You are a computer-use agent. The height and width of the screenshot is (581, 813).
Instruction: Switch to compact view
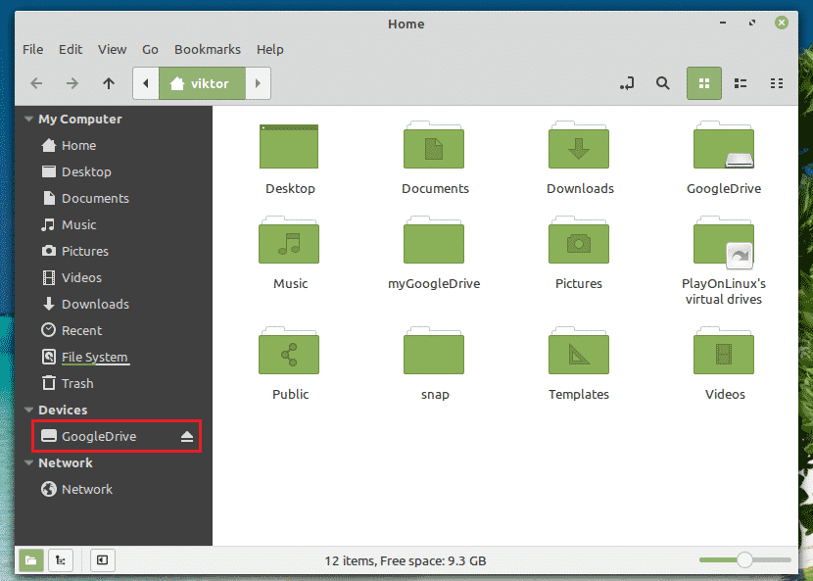click(x=777, y=84)
